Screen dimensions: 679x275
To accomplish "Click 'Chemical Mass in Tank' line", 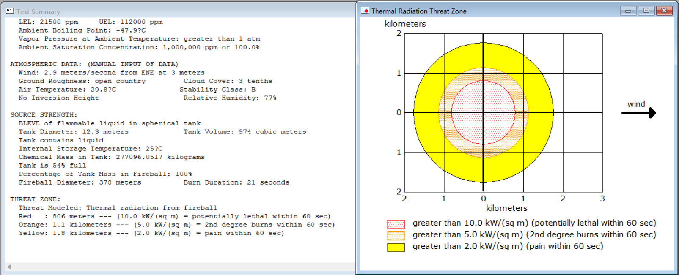I will (x=112, y=157).
